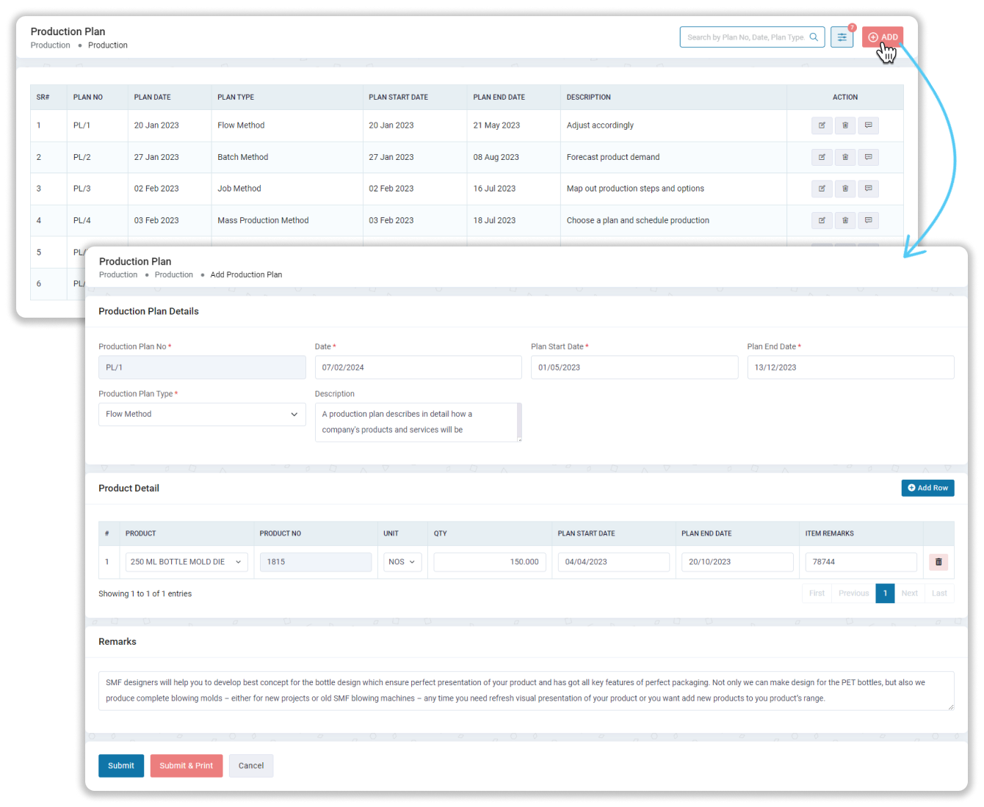Screen dimensions: 984x807
Task: Click the edit icon for plan PL/1
Action: point(822,125)
